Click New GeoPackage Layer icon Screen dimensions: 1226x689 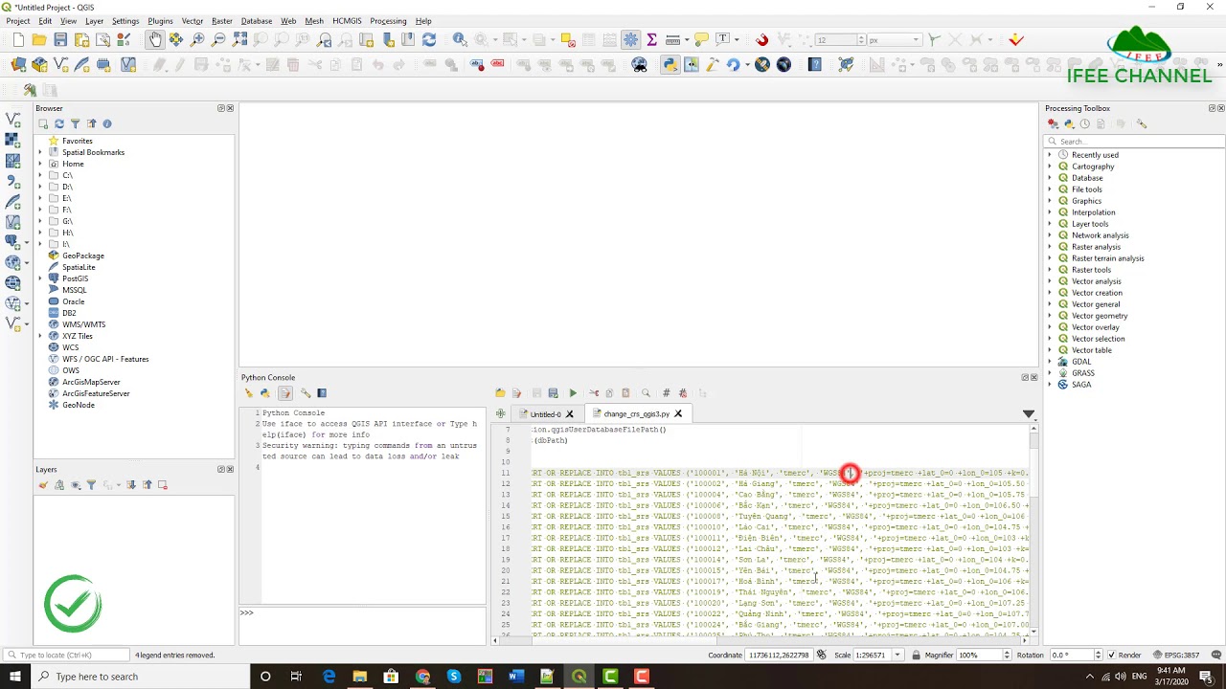click(39, 65)
